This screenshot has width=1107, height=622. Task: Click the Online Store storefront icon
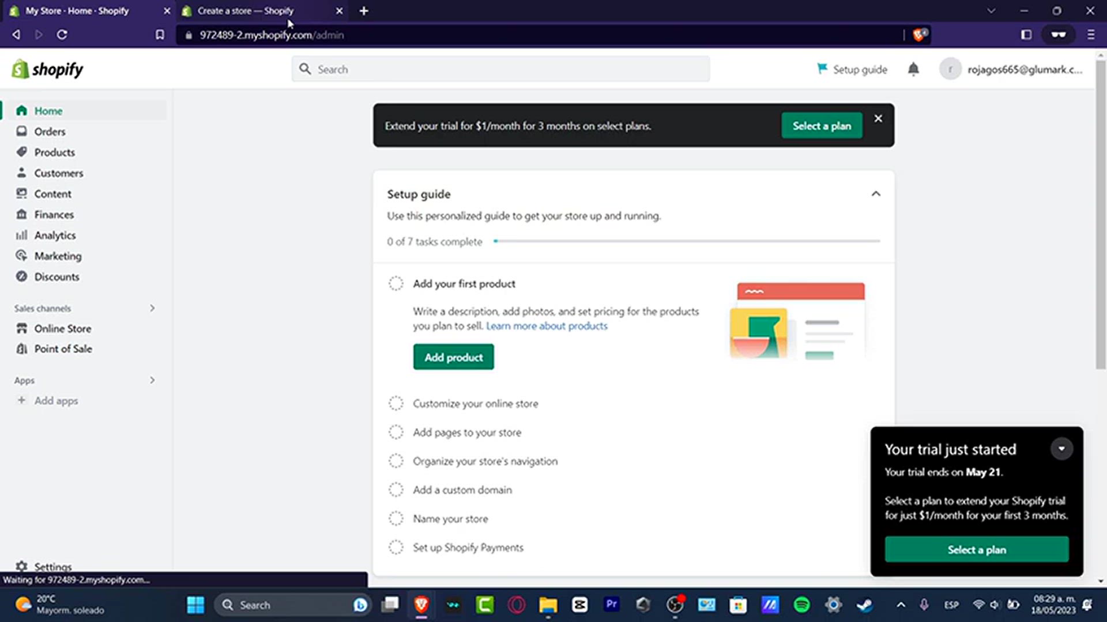tap(21, 328)
